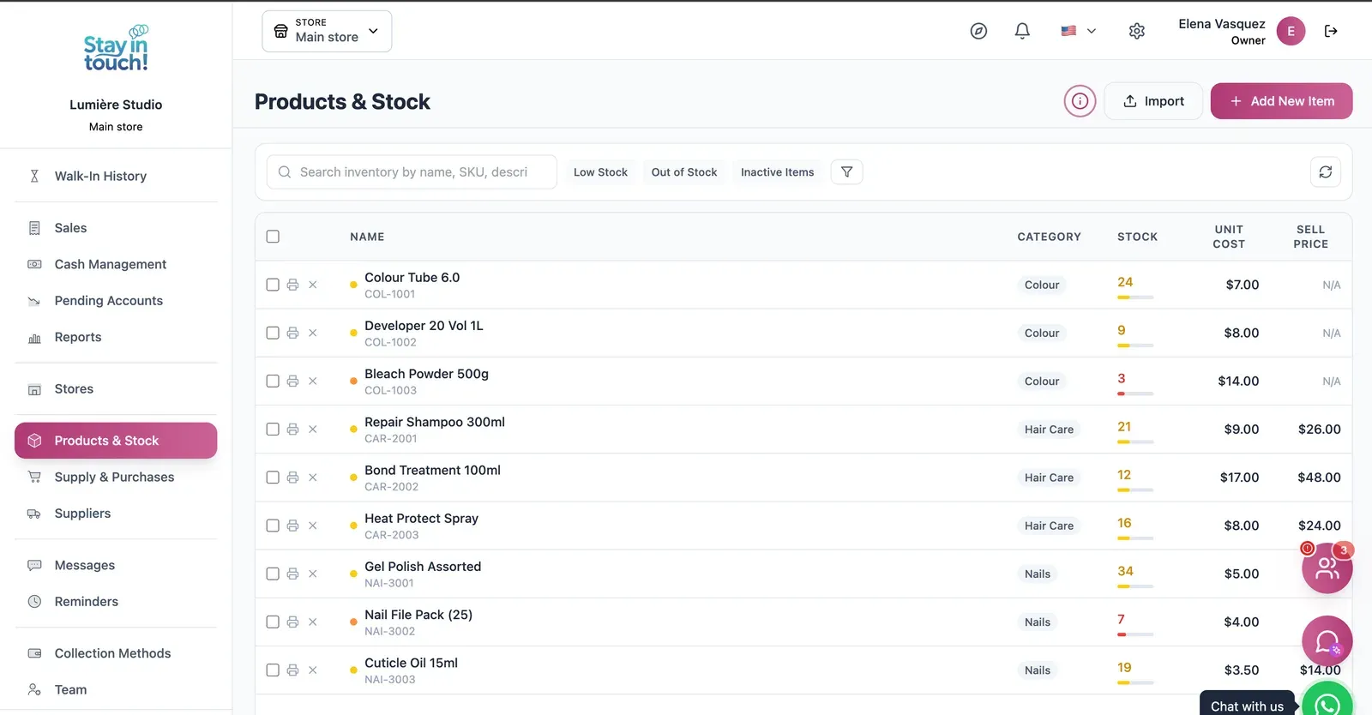This screenshot has height=715, width=1372.
Task: Filter by Low Stock
Action: (600, 172)
